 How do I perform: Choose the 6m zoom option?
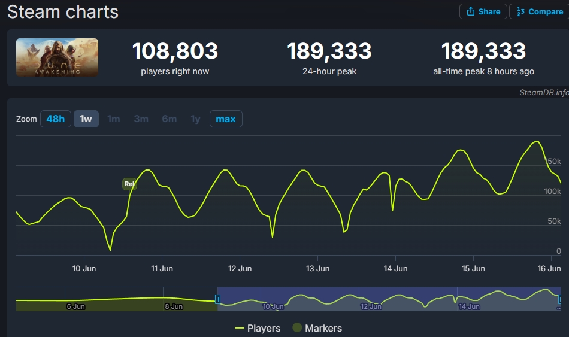click(170, 119)
